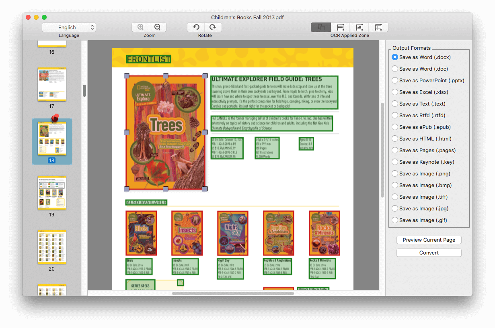Select Save as Excel (.xlsx)
Image resolution: width=495 pixels, height=328 pixels.
tap(420, 92)
